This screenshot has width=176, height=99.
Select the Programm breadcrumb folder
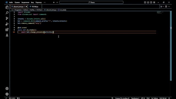point(18,10)
